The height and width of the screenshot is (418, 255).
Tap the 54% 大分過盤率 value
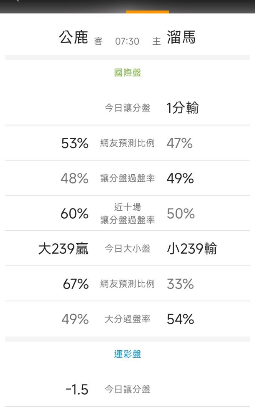coord(181,319)
